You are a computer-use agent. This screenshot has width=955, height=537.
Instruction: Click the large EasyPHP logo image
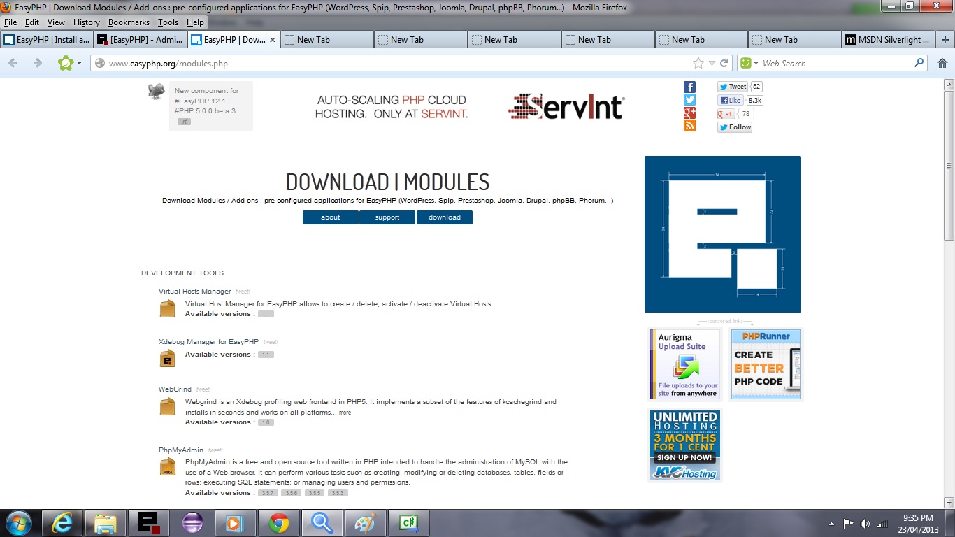coord(723,234)
